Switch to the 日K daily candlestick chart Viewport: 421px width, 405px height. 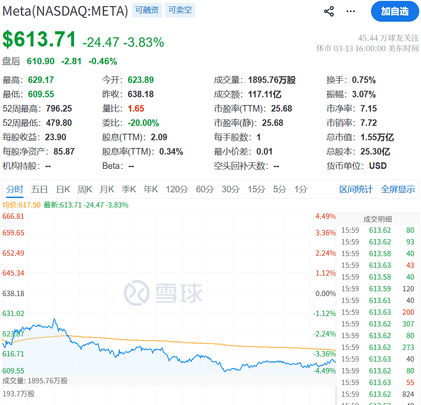pos(63,189)
